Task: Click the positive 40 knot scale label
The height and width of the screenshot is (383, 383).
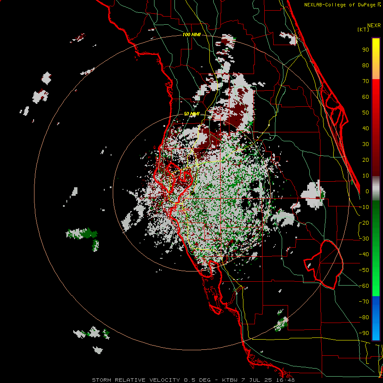Action: 366,128
